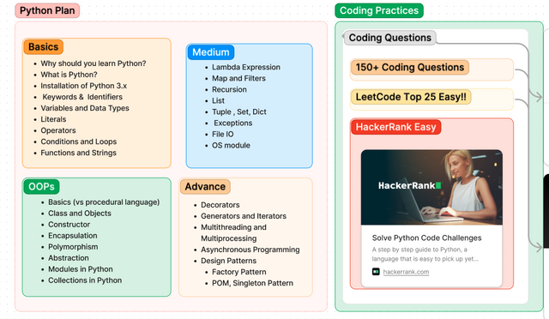Select 'Keywords & Identifiers' item

(x=82, y=97)
